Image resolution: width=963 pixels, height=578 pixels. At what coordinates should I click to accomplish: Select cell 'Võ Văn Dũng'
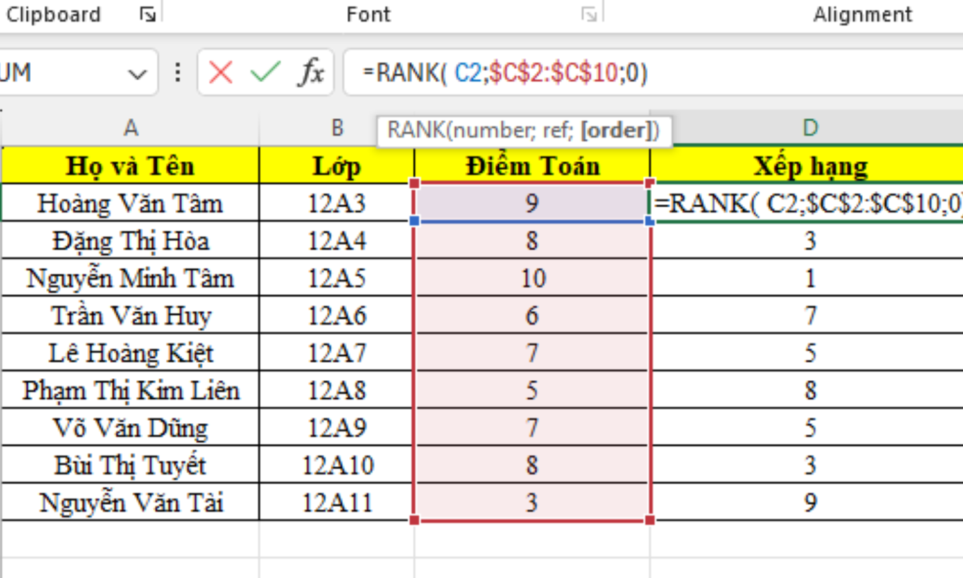[x=131, y=427]
